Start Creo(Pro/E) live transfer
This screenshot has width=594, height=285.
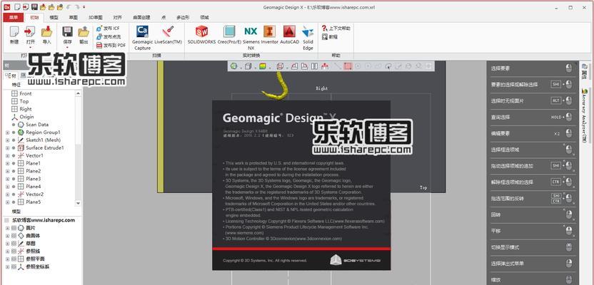tap(228, 31)
